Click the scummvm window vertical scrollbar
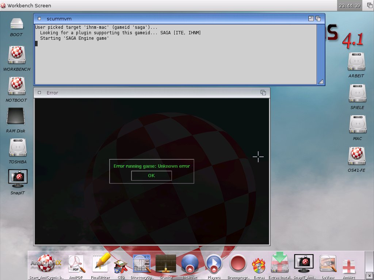This screenshot has height=280, width=374. pos(321,51)
